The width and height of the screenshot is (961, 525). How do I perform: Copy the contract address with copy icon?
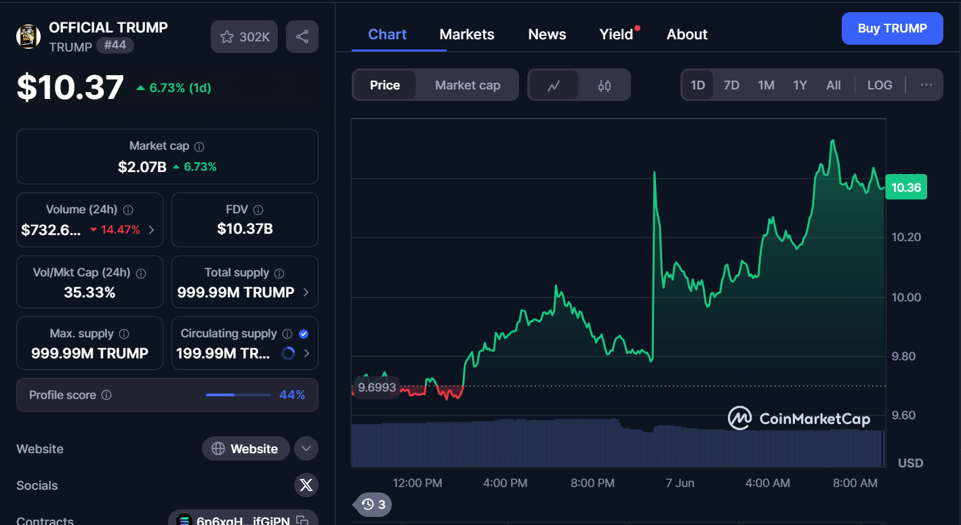pyautogui.click(x=303, y=521)
